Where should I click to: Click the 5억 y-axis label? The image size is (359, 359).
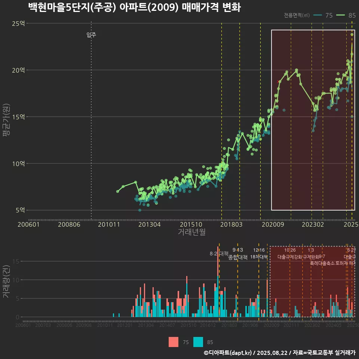click(20, 210)
